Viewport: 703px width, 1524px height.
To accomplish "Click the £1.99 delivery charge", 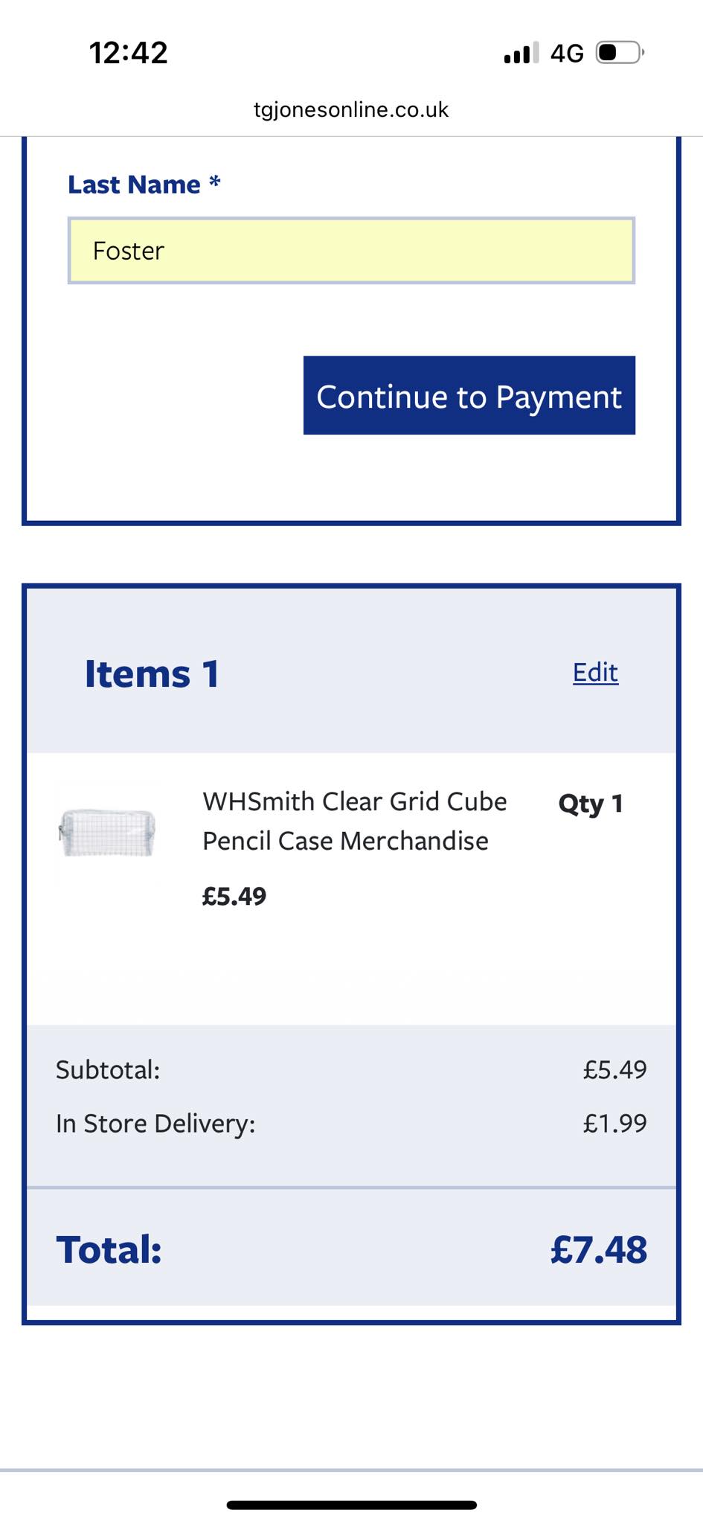I will click(x=614, y=1123).
